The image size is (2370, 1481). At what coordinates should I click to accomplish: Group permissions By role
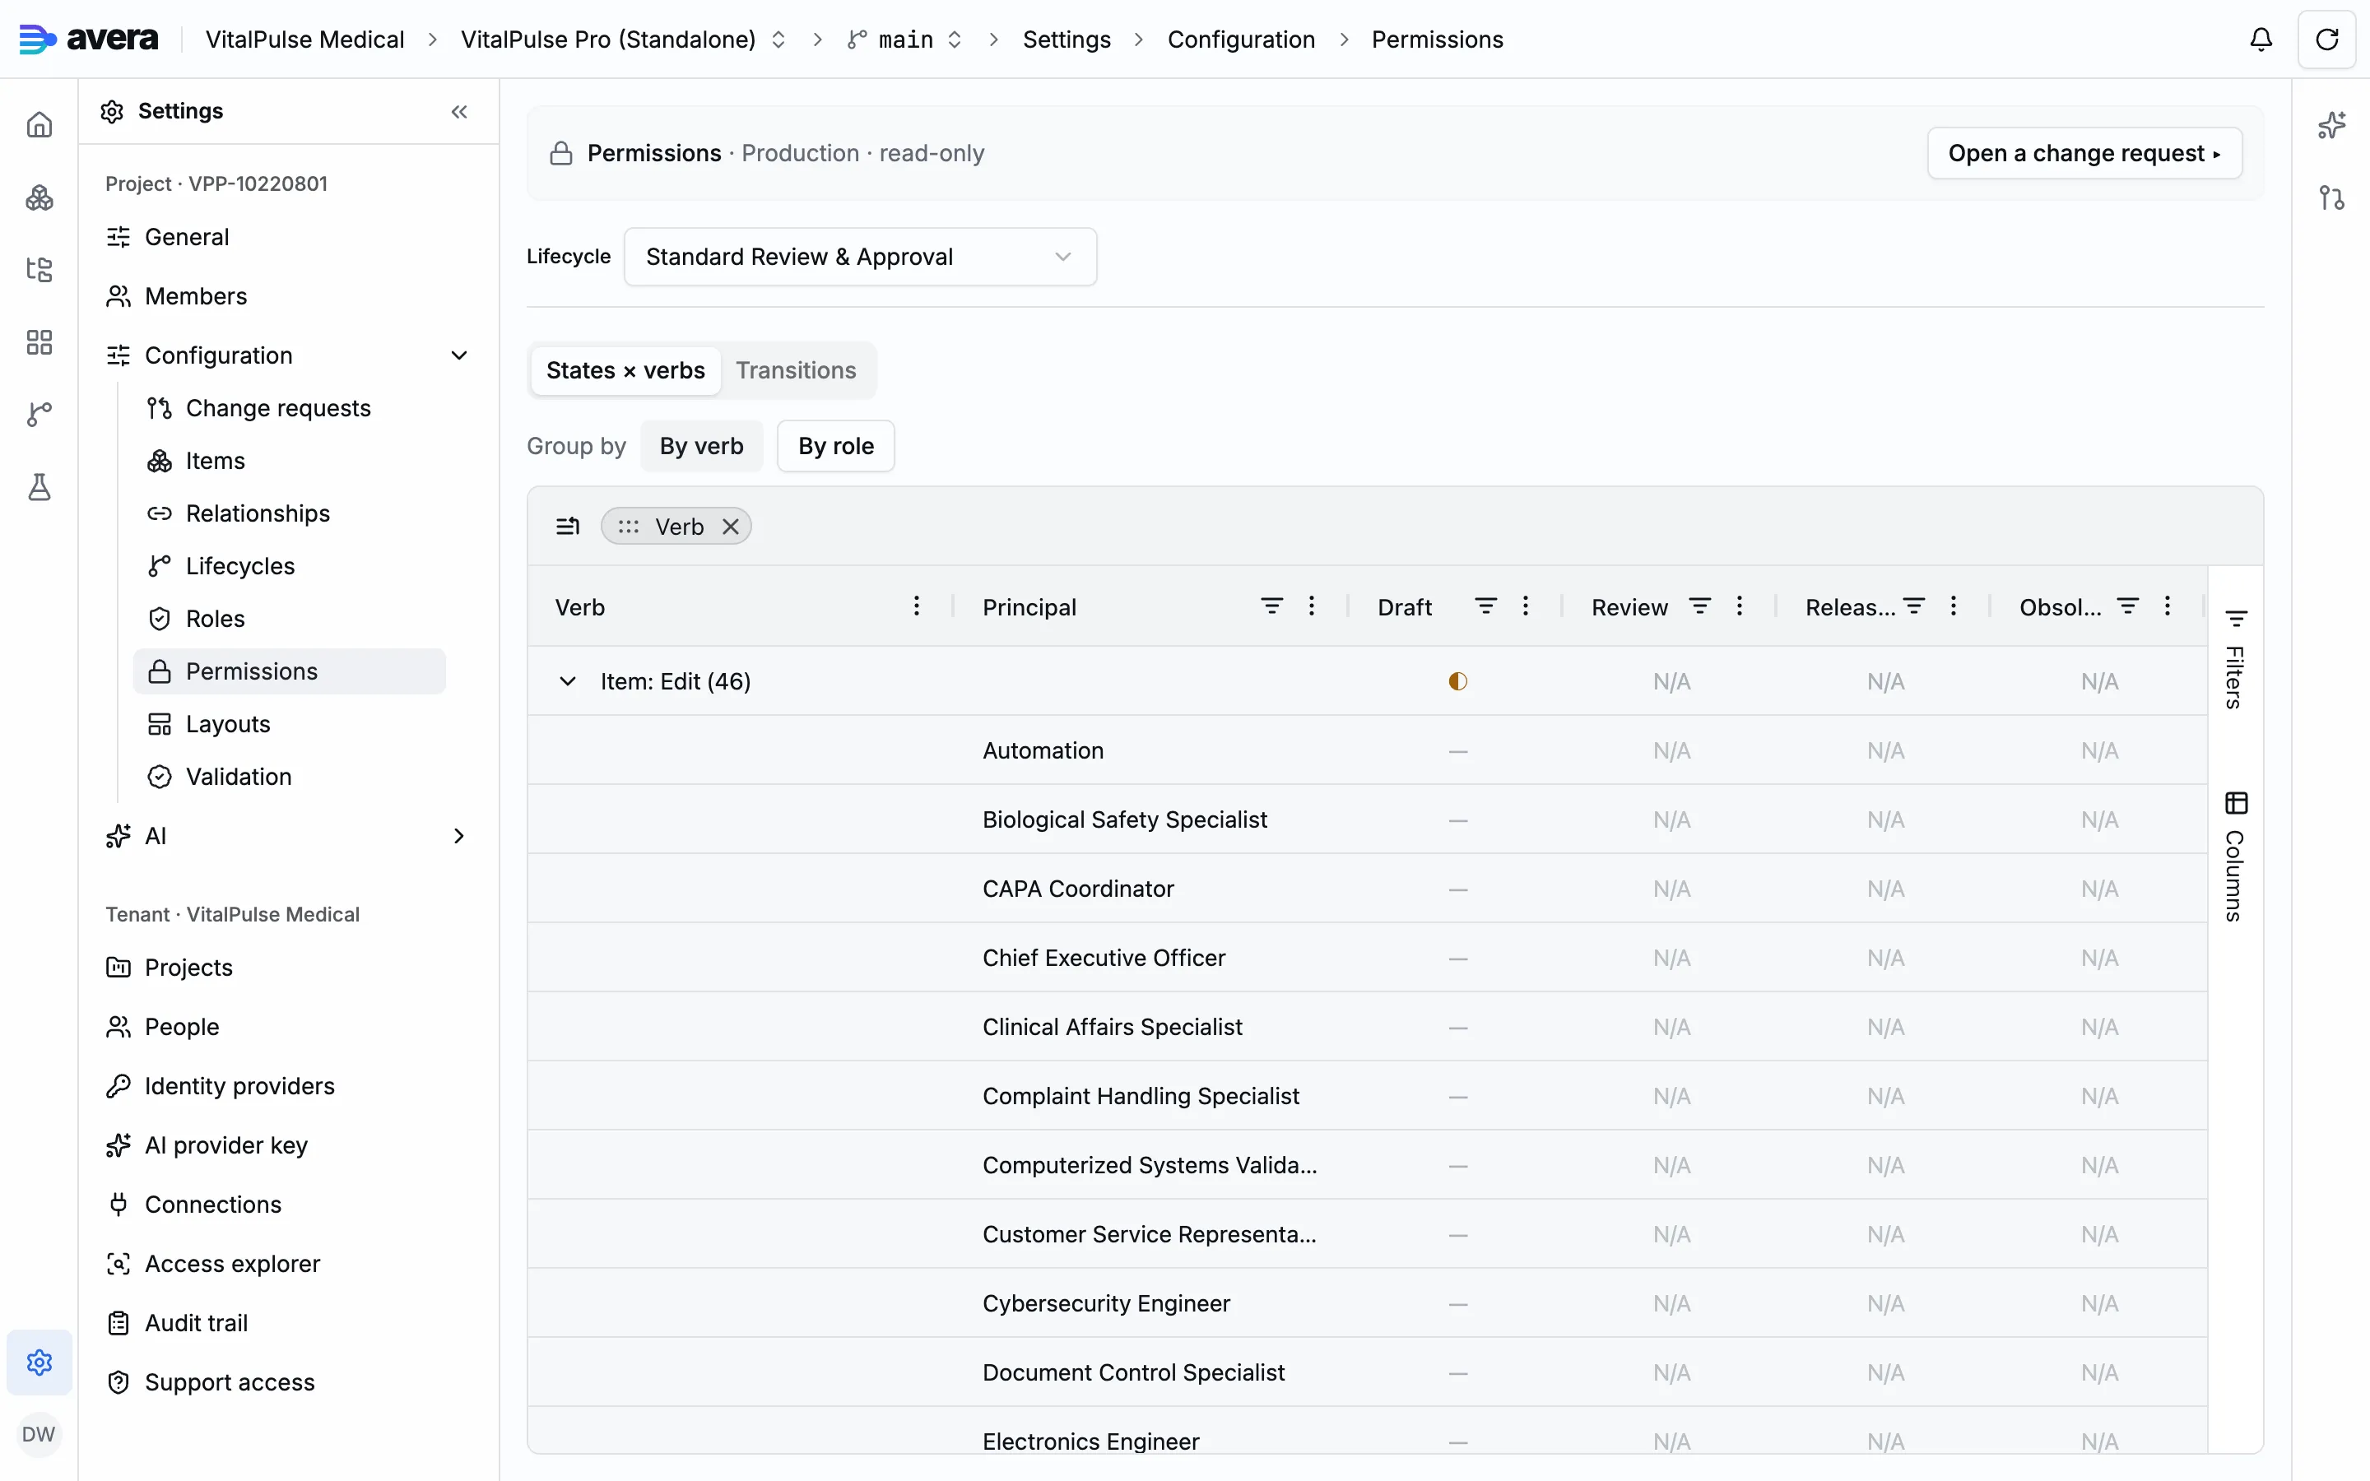(x=835, y=446)
